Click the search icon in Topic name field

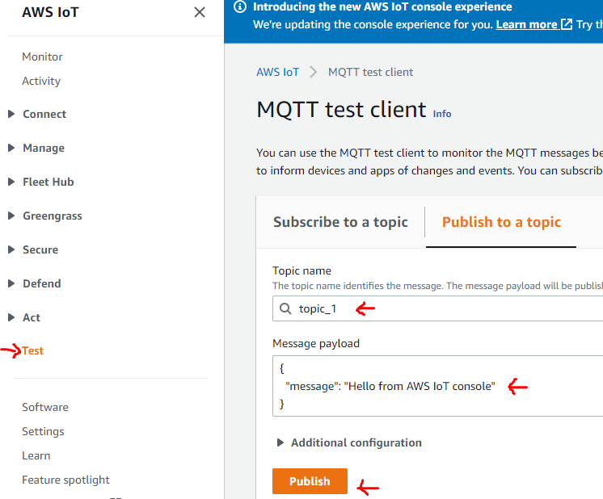285,308
